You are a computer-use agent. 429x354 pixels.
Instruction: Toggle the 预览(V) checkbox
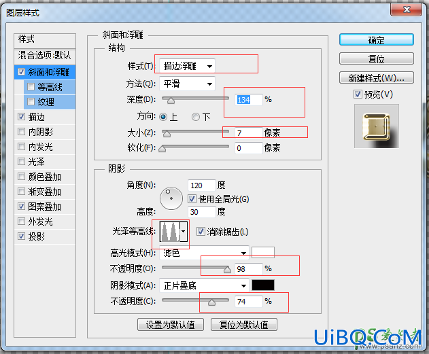pos(358,94)
